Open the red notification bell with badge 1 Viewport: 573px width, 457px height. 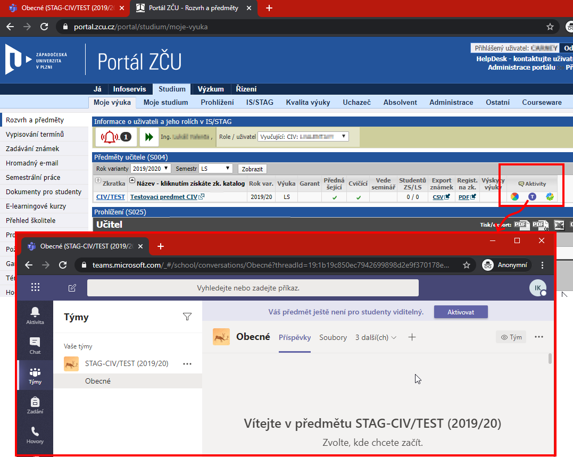pos(116,137)
